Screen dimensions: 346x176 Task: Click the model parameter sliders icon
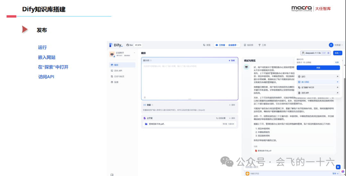click(x=329, y=53)
